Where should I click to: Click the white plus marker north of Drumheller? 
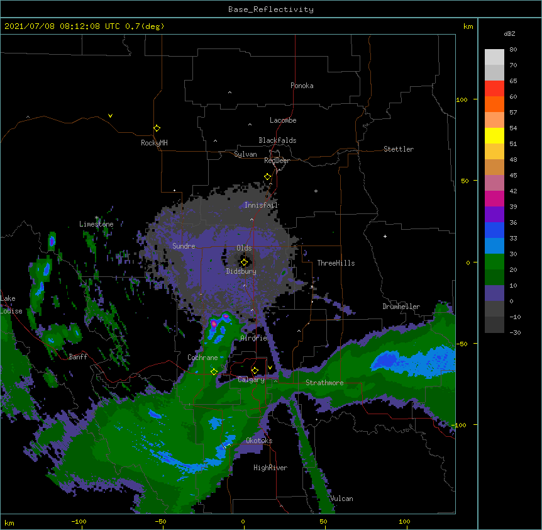(385, 236)
